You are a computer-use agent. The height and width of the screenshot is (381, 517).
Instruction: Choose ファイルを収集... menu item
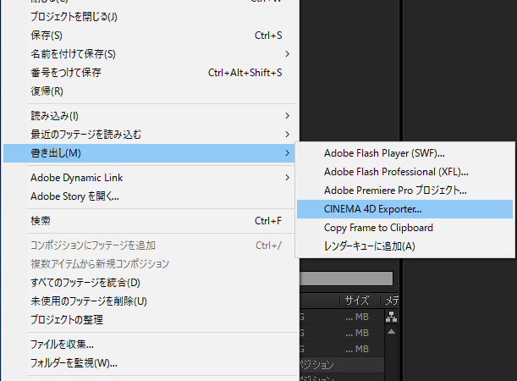coord(149,345)
